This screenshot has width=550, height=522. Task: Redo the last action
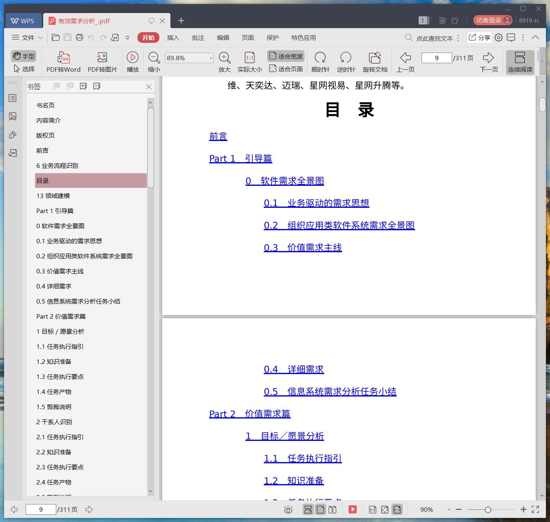(103, 37)
